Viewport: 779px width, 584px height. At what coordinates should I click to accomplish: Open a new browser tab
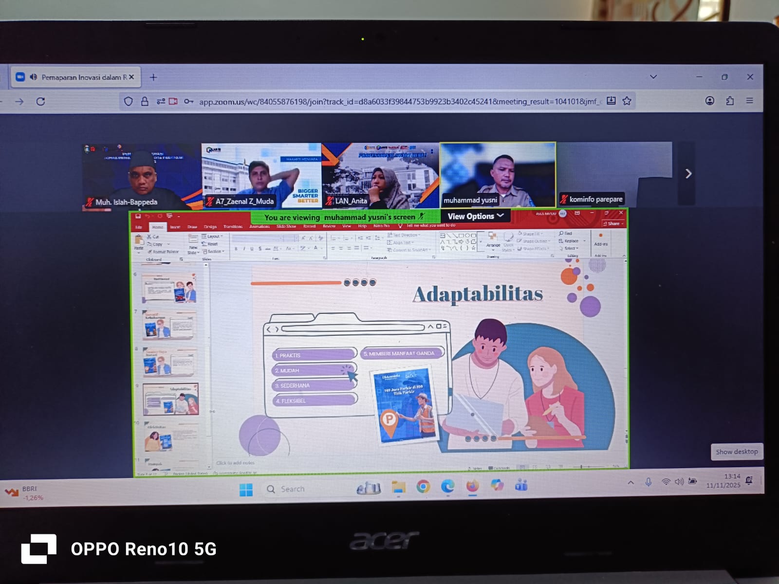[x=153, y=77]
